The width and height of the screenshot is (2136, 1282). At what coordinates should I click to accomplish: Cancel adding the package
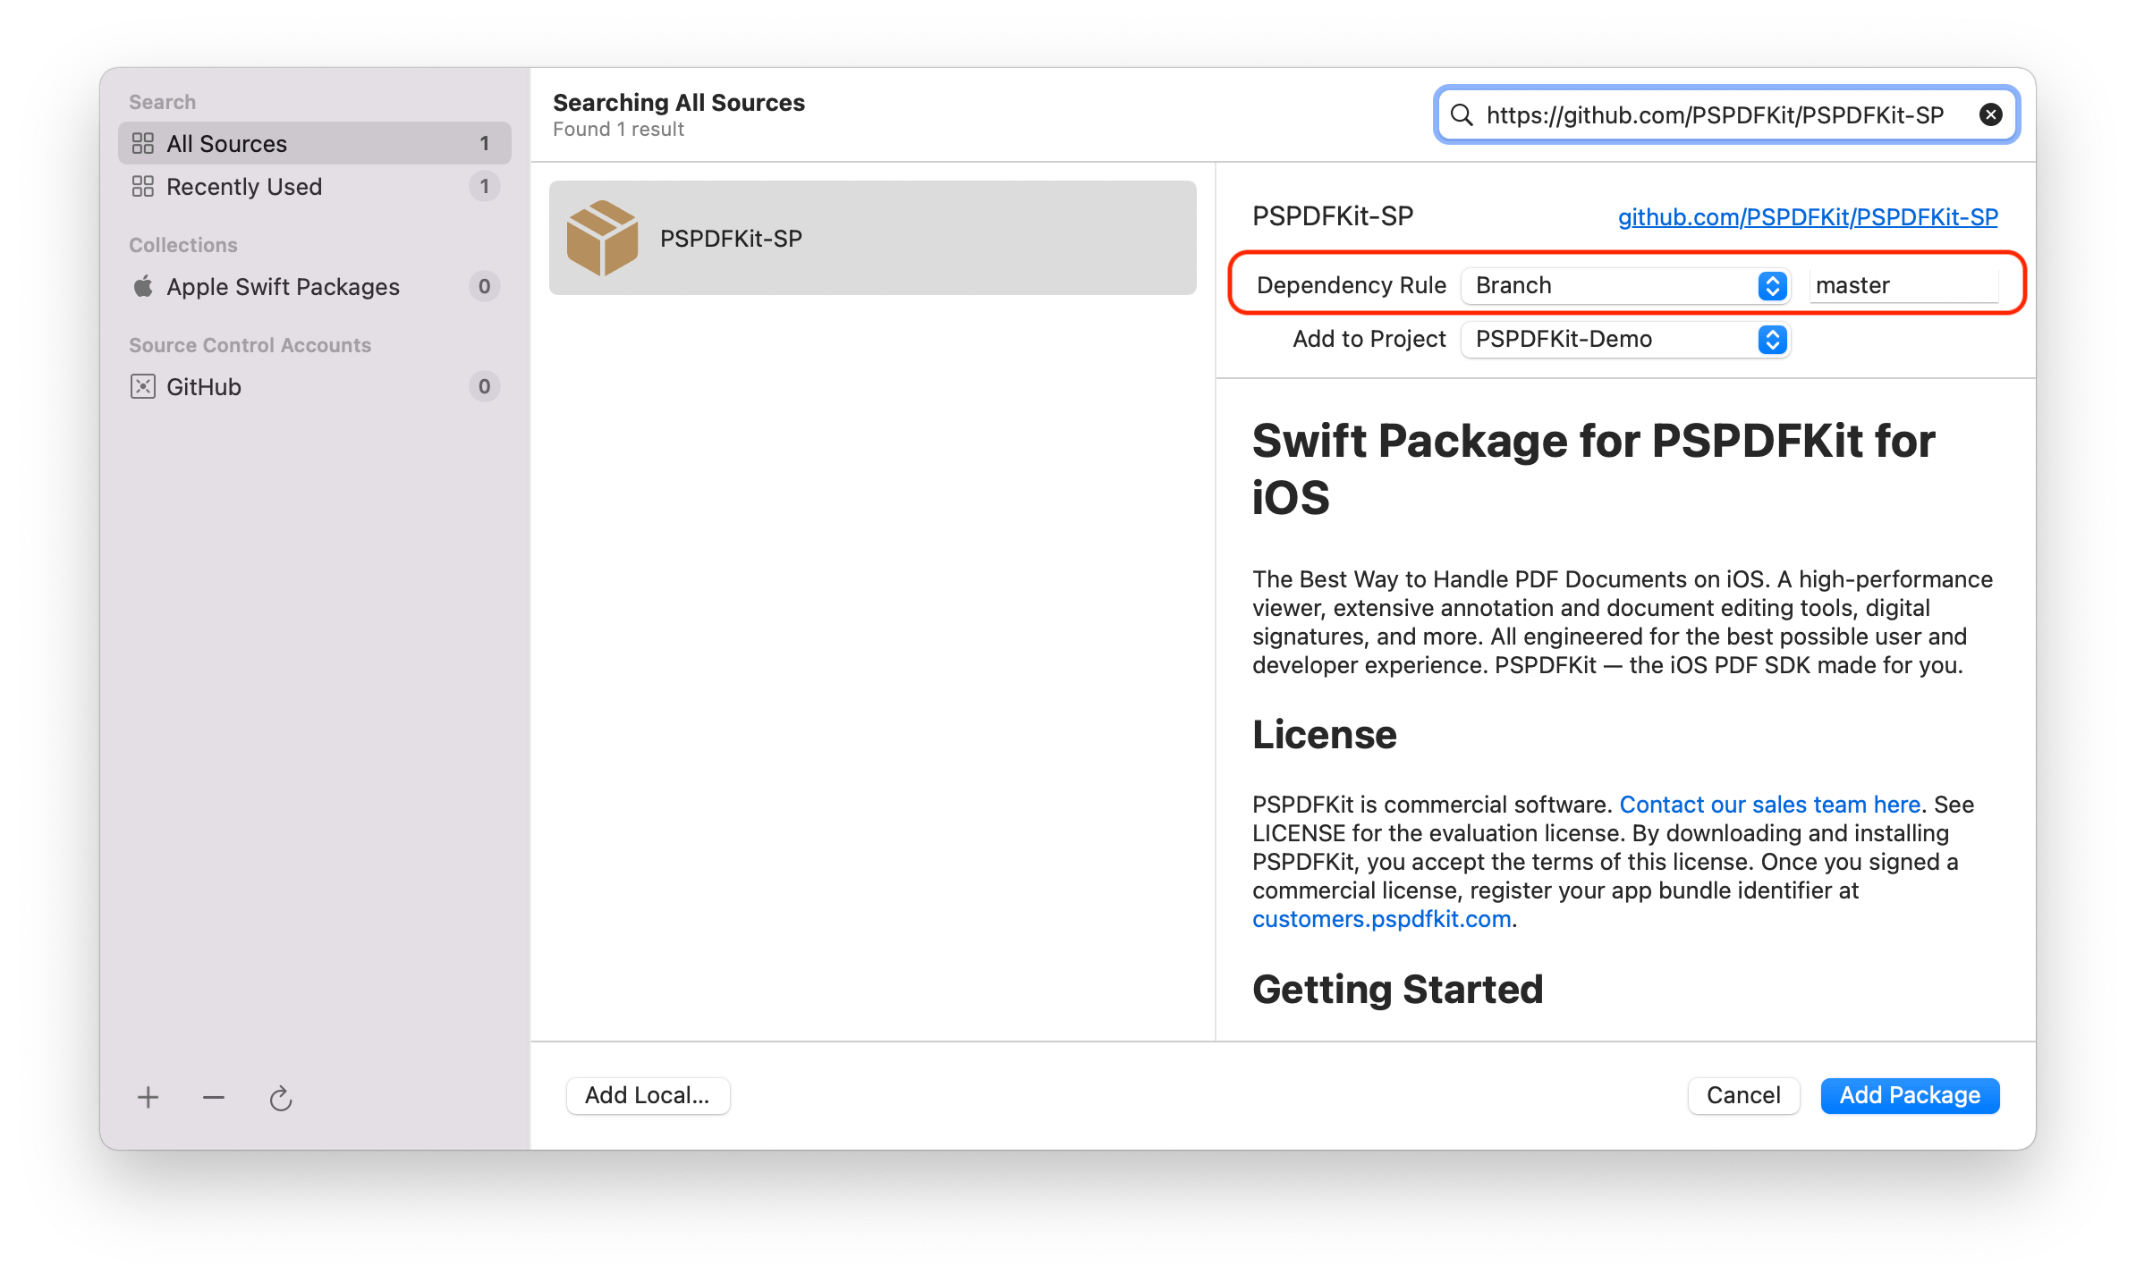[x=1743, y=1095]
